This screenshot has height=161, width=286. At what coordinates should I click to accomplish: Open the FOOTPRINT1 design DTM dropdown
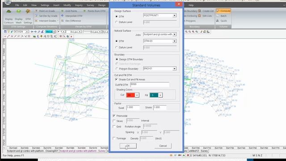[x=174, y=16]
